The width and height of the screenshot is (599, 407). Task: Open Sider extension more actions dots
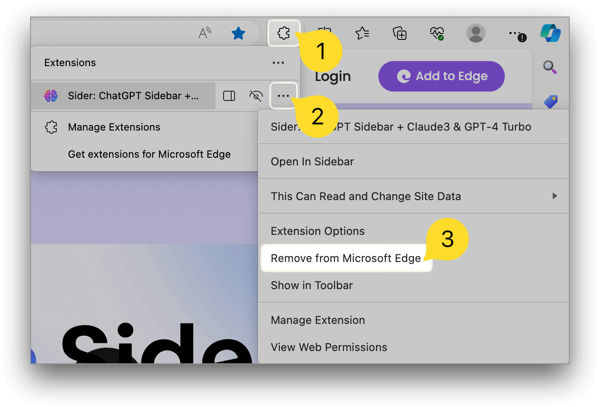click(283, 96)
